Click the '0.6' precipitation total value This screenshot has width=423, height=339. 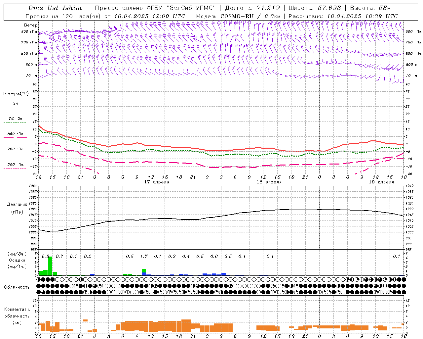[x=214, y=256]
